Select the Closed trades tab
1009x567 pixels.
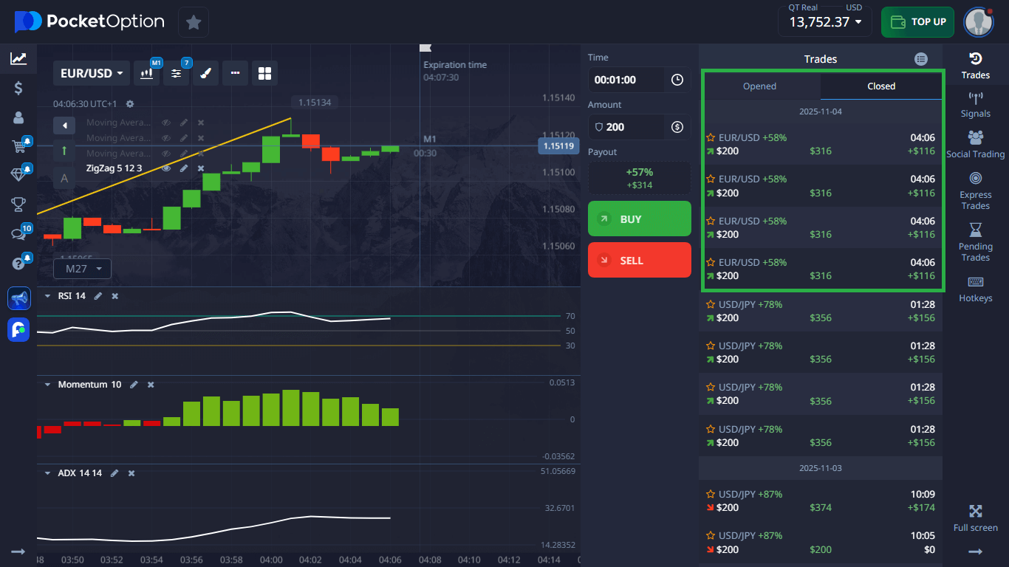(880, 86)
